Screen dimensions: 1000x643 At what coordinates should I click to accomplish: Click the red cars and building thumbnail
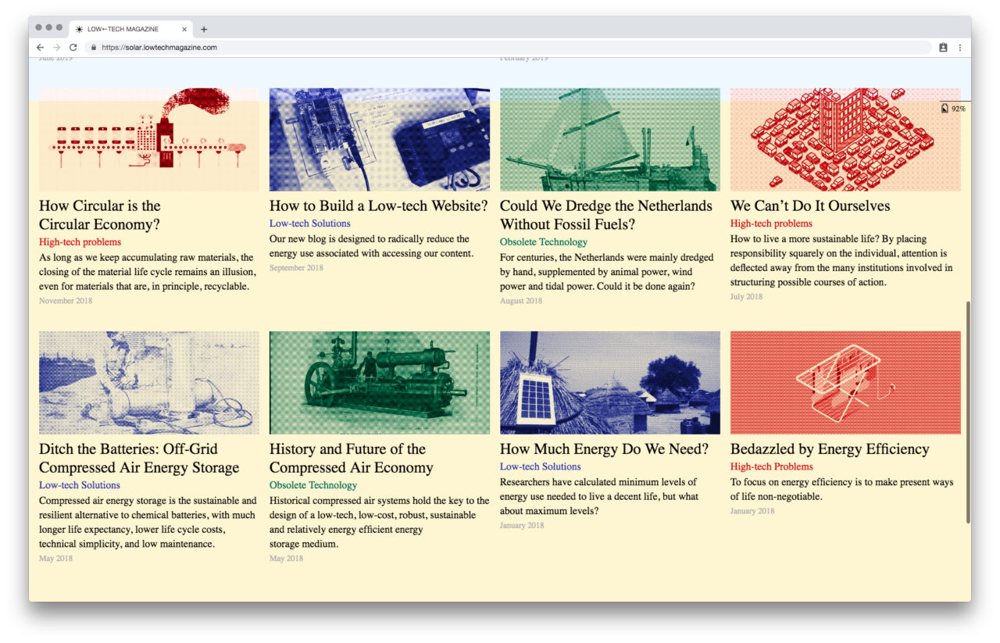tap(845, 139)
